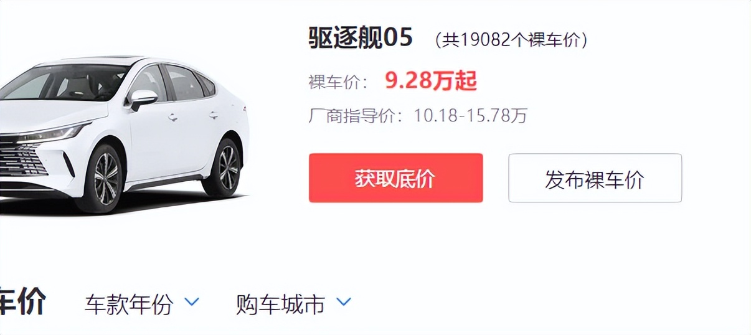The width and height of the screenshot is (751, 335).
Task: Click the 厂商指导价 10.18-15.78万 text
Action: coord(418,116)
